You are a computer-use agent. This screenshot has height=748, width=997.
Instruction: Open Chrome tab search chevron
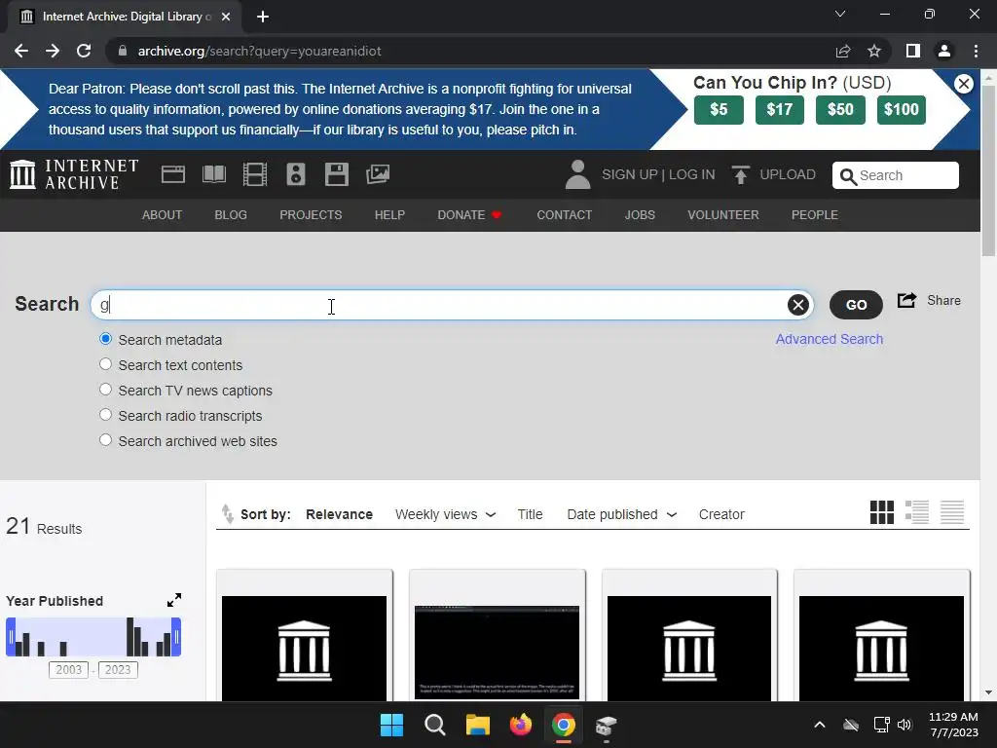coord(840,14)
